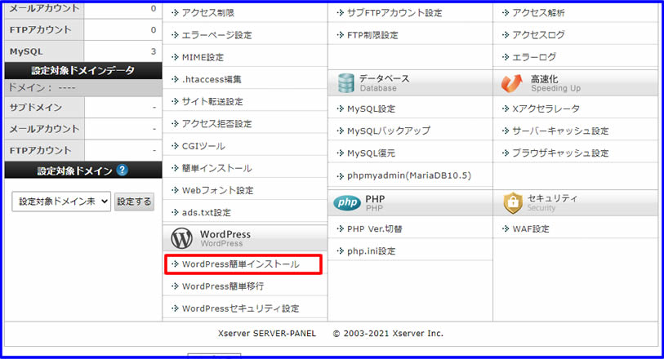Click the Security shield lock icon
The image size is (664, 359).
(x=513, y=203)
